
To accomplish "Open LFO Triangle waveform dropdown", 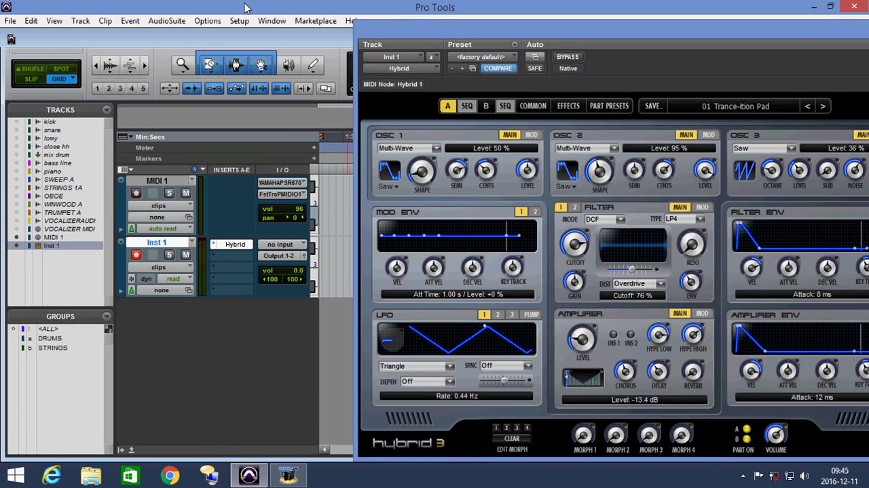I will click(417, 367).
